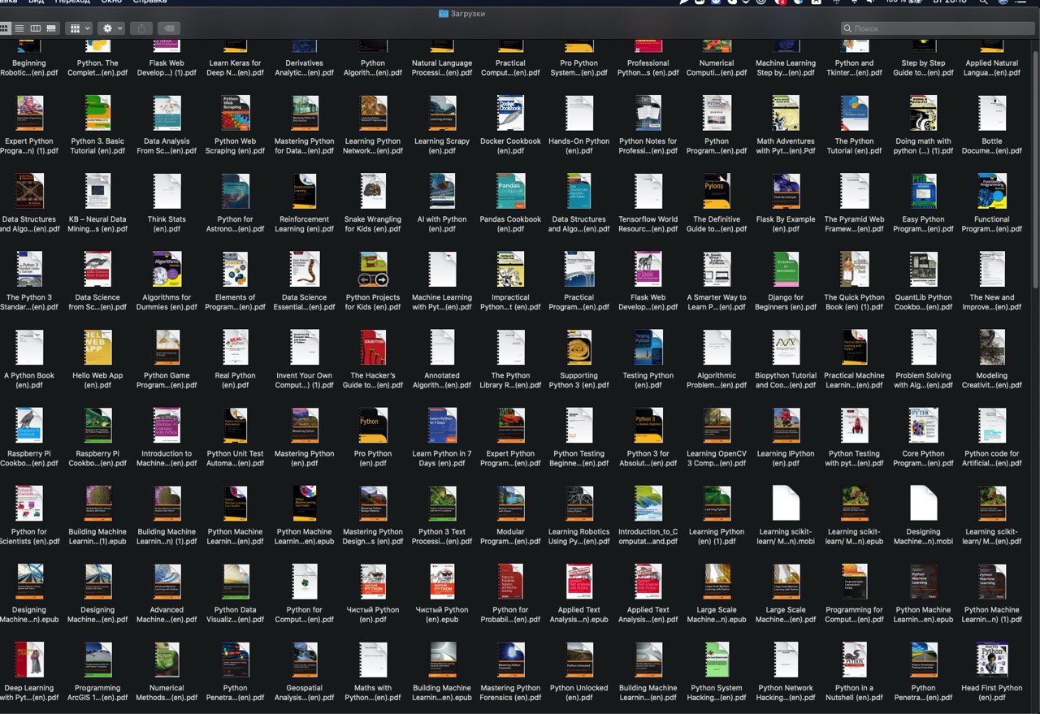
Task: Click 'Python Notes for Professi…' filename
Action: 648,146
